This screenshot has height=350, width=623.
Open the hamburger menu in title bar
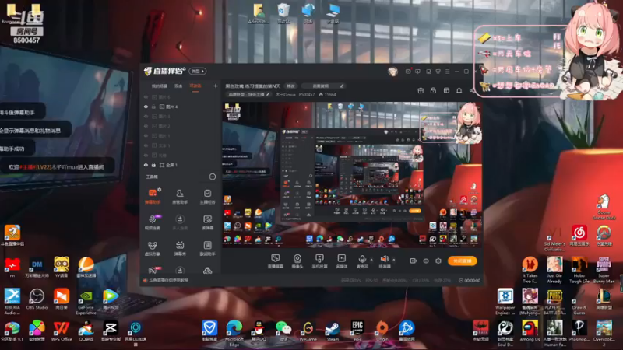click(x=447, y=72)
